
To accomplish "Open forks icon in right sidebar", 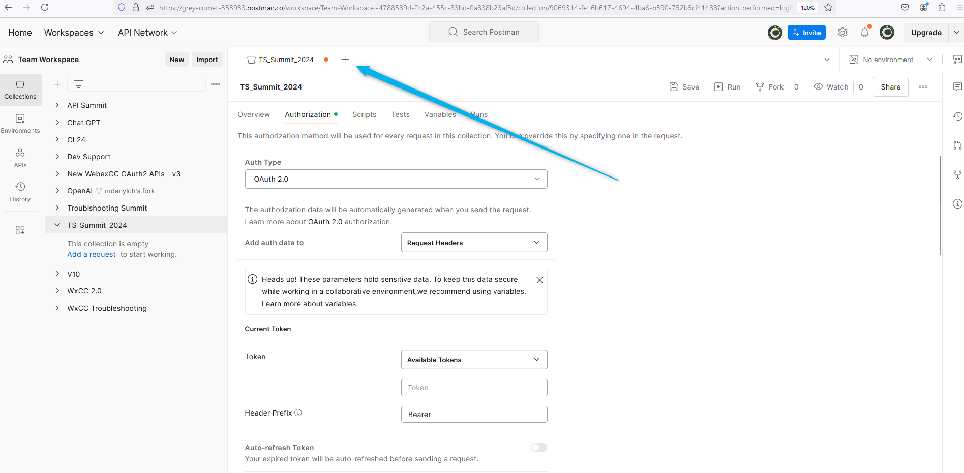I will click(957, 174).
